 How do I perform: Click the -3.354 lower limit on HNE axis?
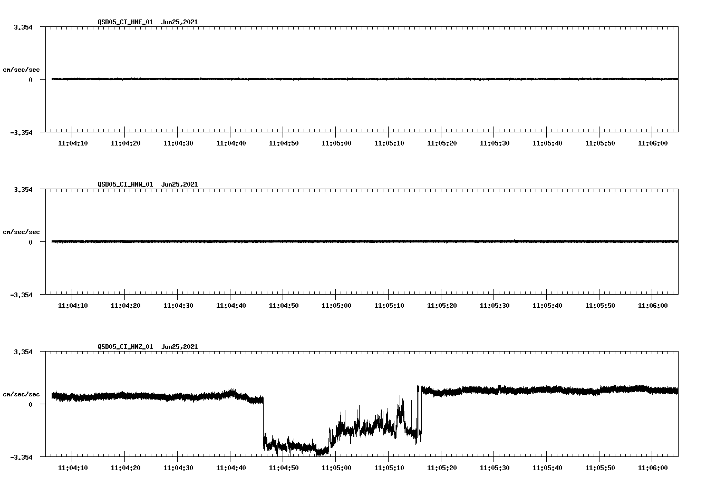[22, 132]
